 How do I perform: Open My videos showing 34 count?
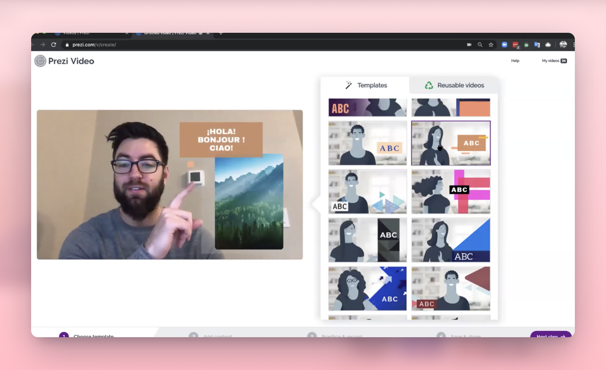pyautogui.click(x=554, y=61)
